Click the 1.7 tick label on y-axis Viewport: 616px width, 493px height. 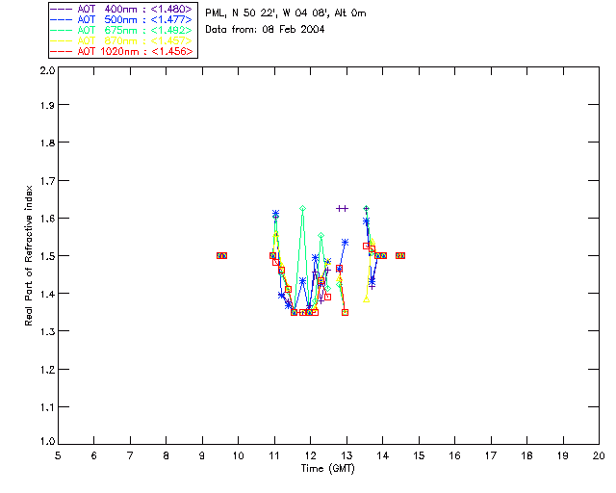[x=47, y=181]
